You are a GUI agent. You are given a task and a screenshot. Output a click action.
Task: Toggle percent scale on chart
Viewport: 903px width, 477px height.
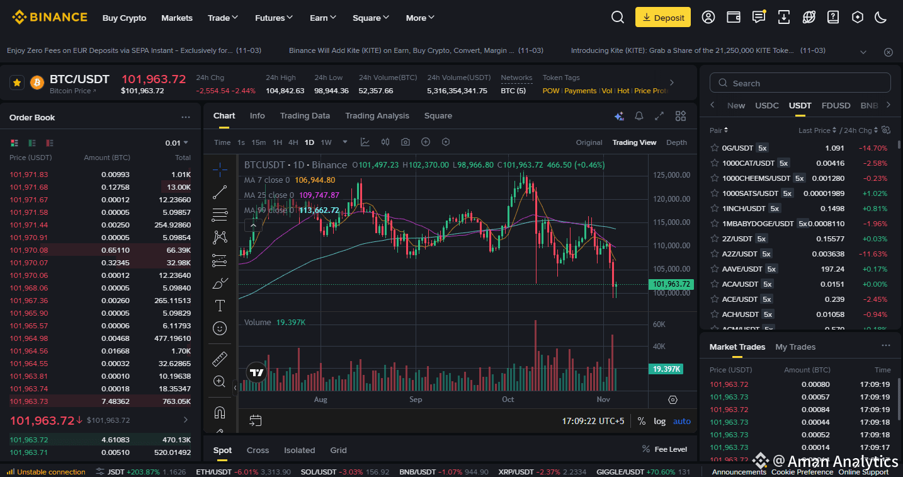pyautogui.click(x=642, y=421)
